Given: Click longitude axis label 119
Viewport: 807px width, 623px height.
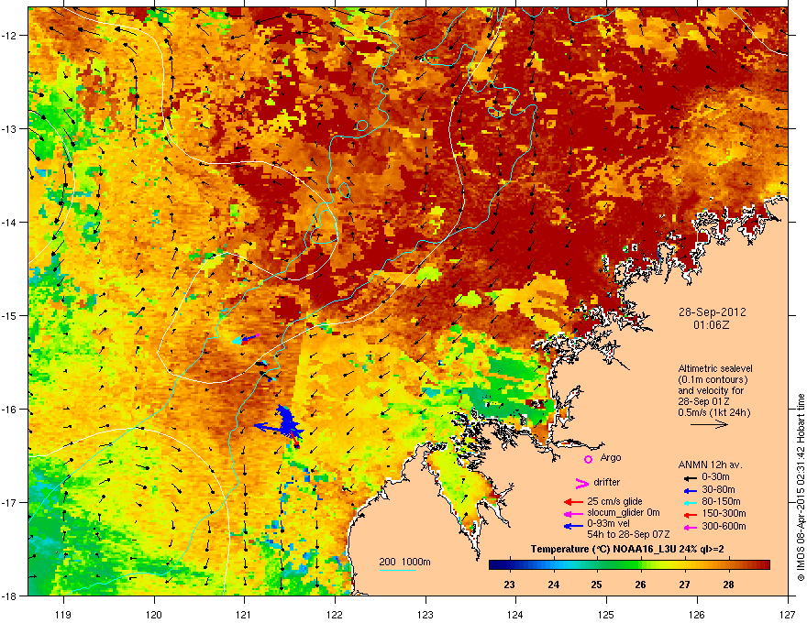Looking at the screenshot, I should [63, 615].
